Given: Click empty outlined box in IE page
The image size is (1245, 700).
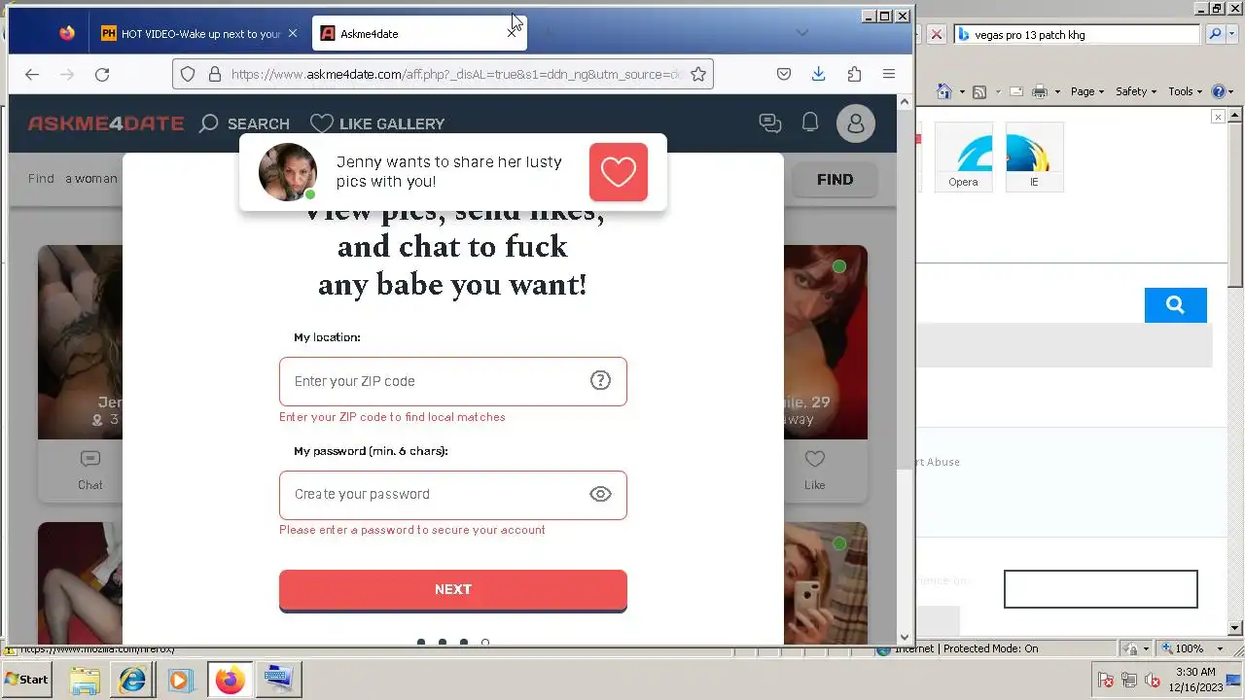Looking at the screenshot, I should click(1100, 589).
